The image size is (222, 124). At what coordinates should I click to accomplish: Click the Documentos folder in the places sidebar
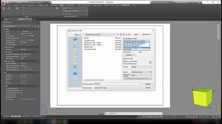[75, 54]
